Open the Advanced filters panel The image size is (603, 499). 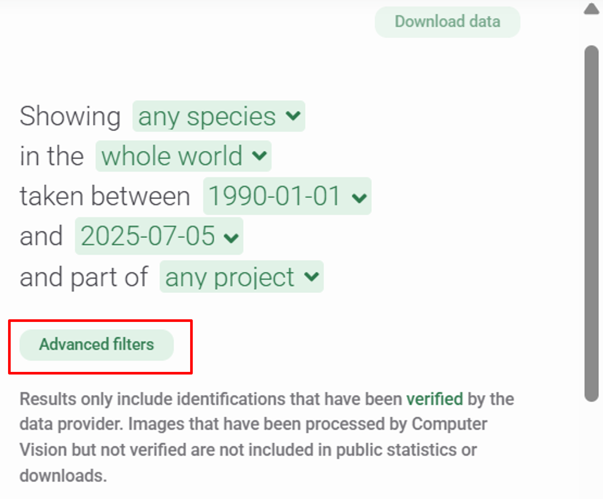(x=96, y=345)
